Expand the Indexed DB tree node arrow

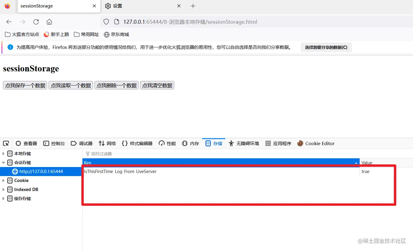tap(3, 190)
